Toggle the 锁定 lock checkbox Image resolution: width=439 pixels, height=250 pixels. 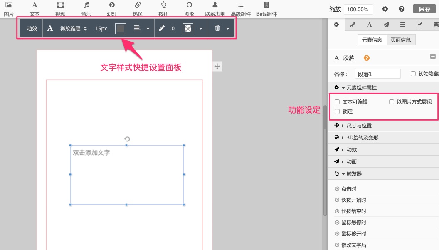pos(338,111)
